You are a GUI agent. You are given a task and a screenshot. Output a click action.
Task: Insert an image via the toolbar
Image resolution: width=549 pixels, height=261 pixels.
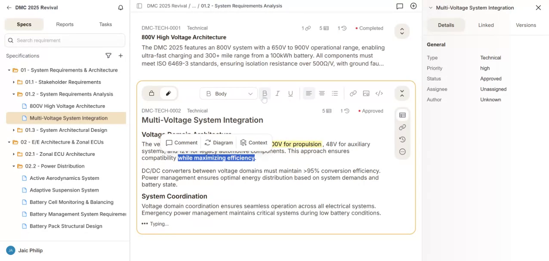tap(366, 94)
